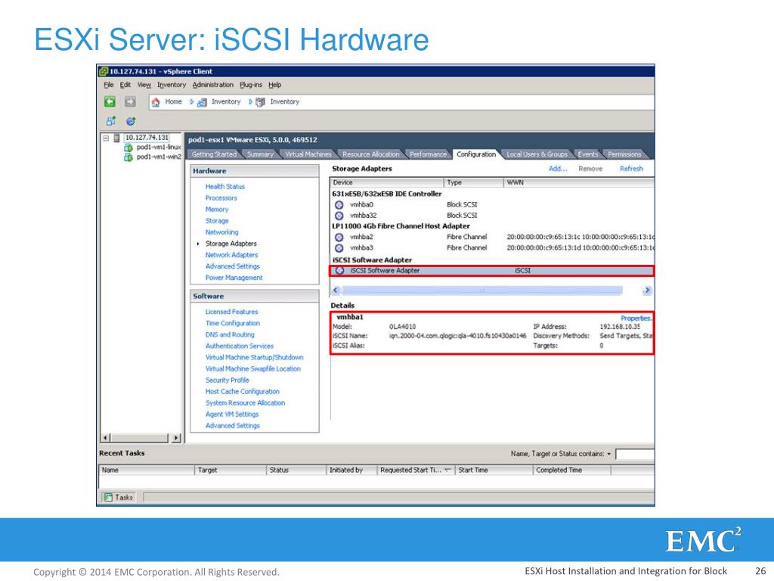
Task: Open the Networking hardware link
Action: 221,231
